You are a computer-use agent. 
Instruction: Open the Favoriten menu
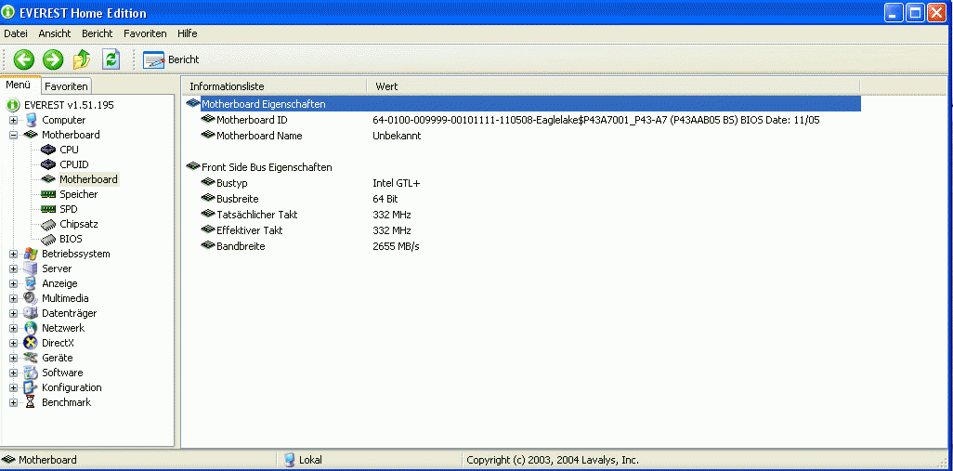click(145, 33)
